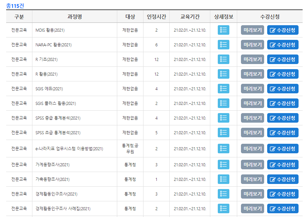Open detail info icon for MDIS 활용(2021)
This screenshot has height=217, width=304.
tap(223, 30)
